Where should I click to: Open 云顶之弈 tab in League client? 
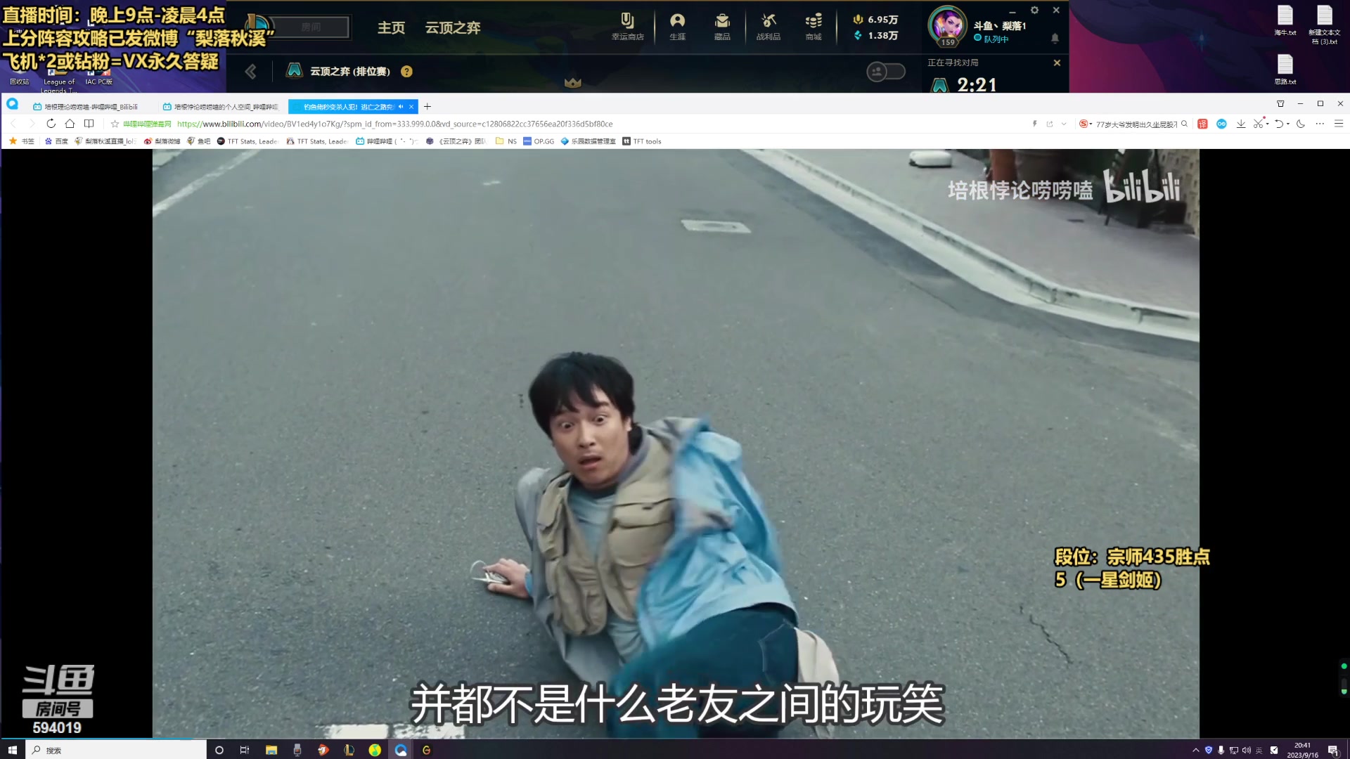[x=453, y=27]
